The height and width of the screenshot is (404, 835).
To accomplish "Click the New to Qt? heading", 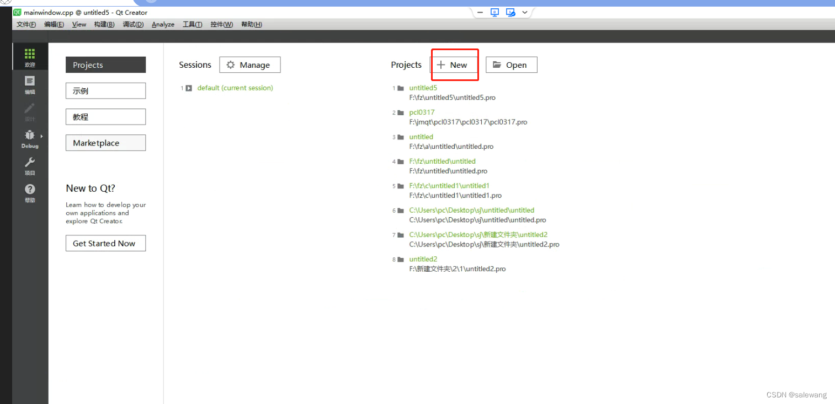I will (x=91, y=188).
